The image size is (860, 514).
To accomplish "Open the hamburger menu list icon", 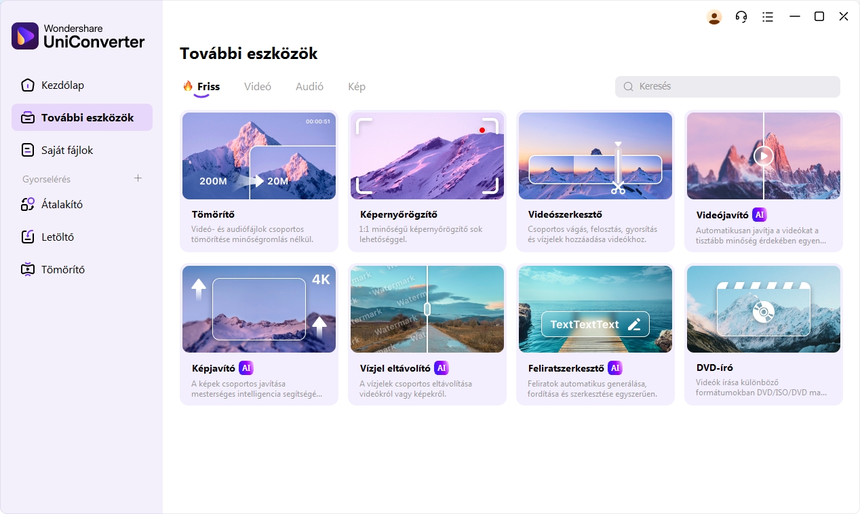I will coord(768,17).
